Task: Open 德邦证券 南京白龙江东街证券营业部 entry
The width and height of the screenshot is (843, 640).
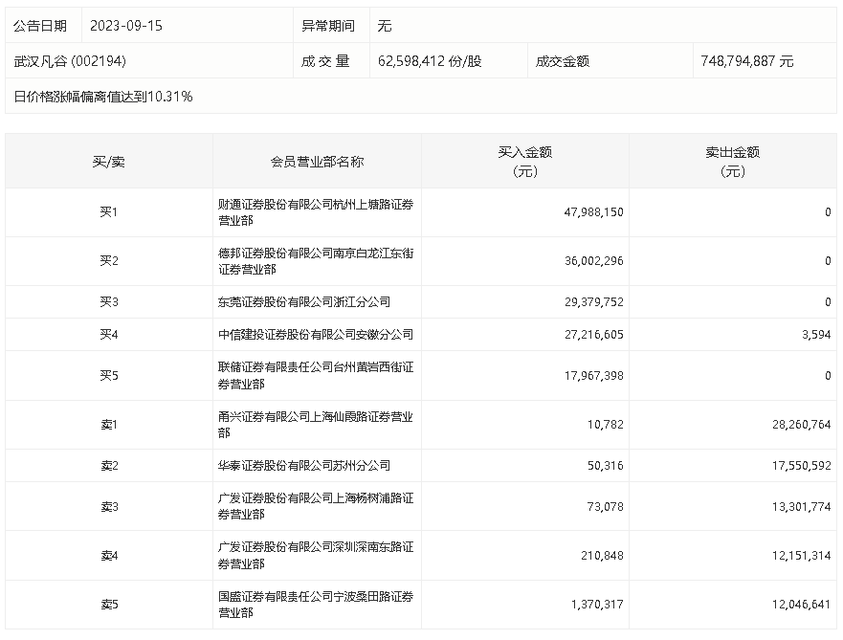Action: click(x=316, y=261)
